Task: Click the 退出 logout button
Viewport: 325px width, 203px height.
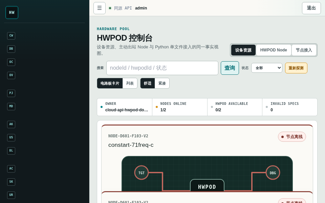Action: (311, 8)
